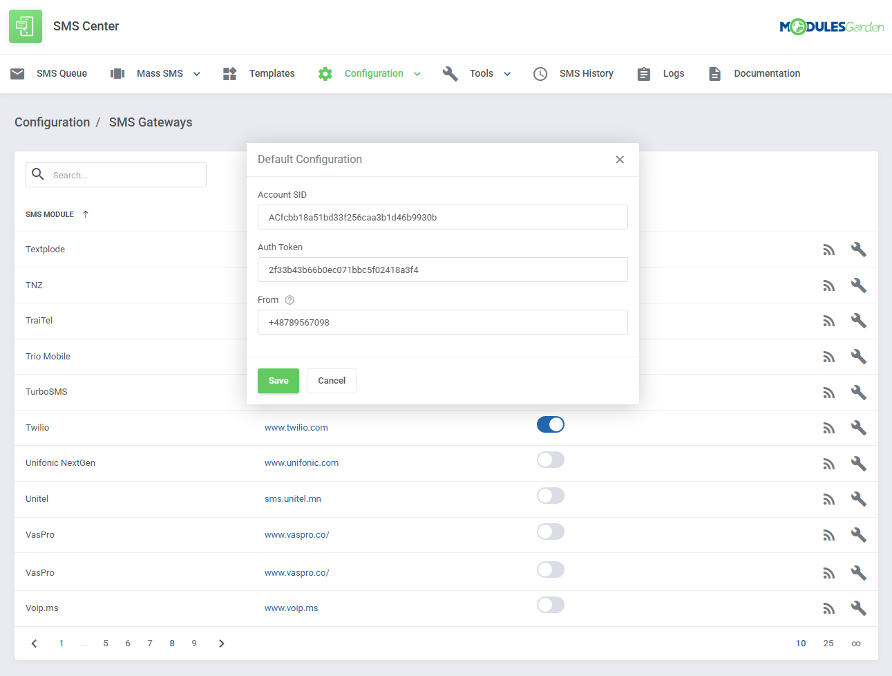This screenshot has width=892, height=676.
Task: Click the Logs icon in the navbar
Action: (x=643, y=73)
